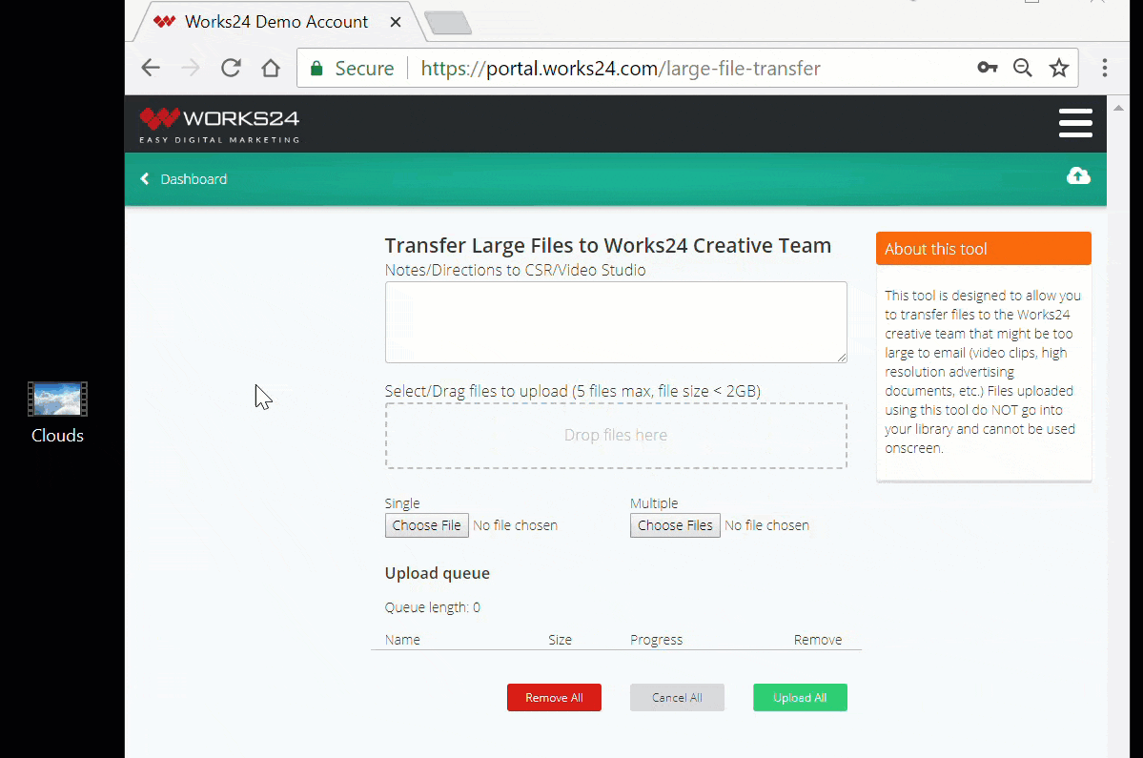The width and height of the screenshot is (1143, 758).
Task: Click the zoom magnifier icon in address bar
Action: [1022, 68]
